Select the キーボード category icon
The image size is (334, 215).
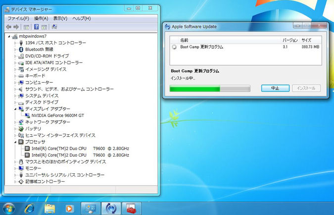(x=21, y=76)
